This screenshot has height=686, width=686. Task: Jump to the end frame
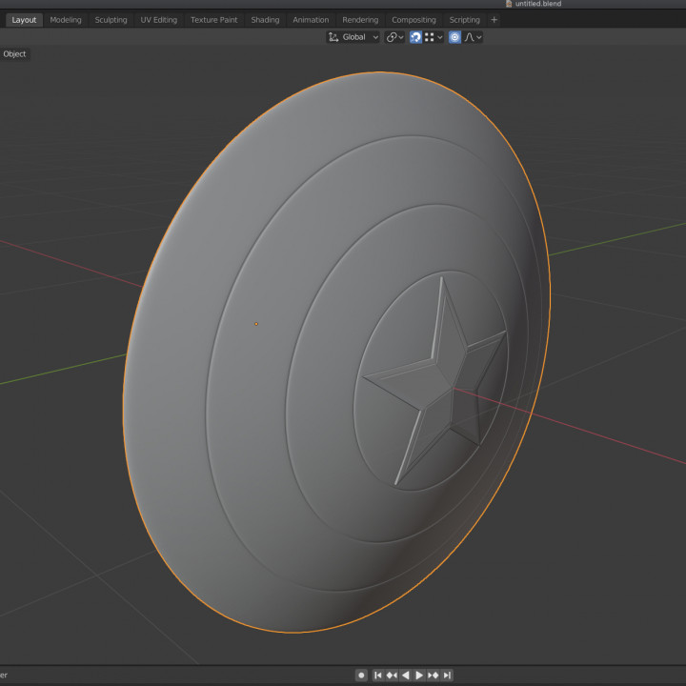[x=447, y=676]
